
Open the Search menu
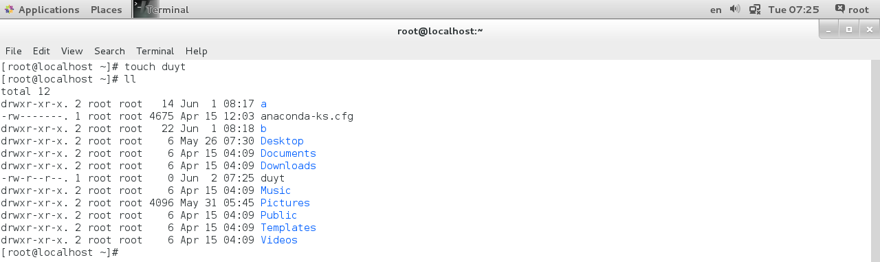click(109, 51)
